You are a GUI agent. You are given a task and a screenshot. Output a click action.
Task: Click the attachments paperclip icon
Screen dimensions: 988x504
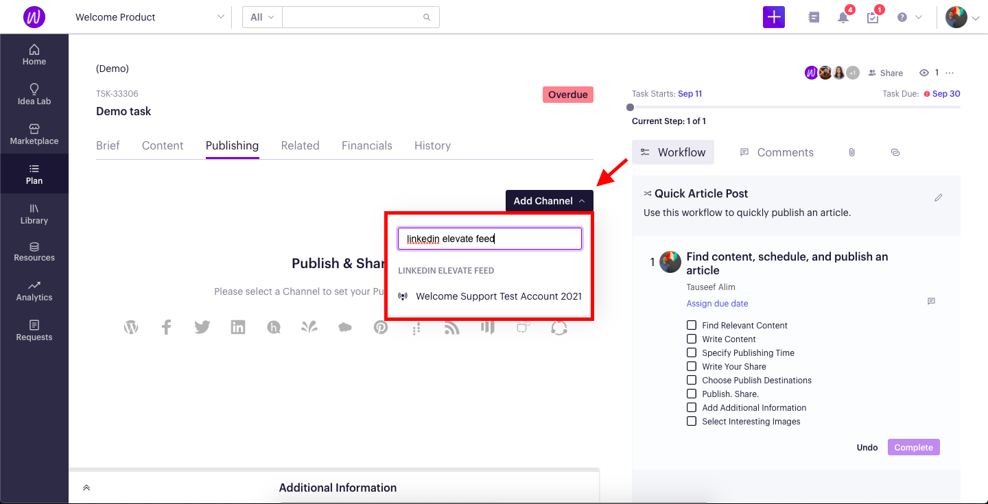tap(851, 152)
